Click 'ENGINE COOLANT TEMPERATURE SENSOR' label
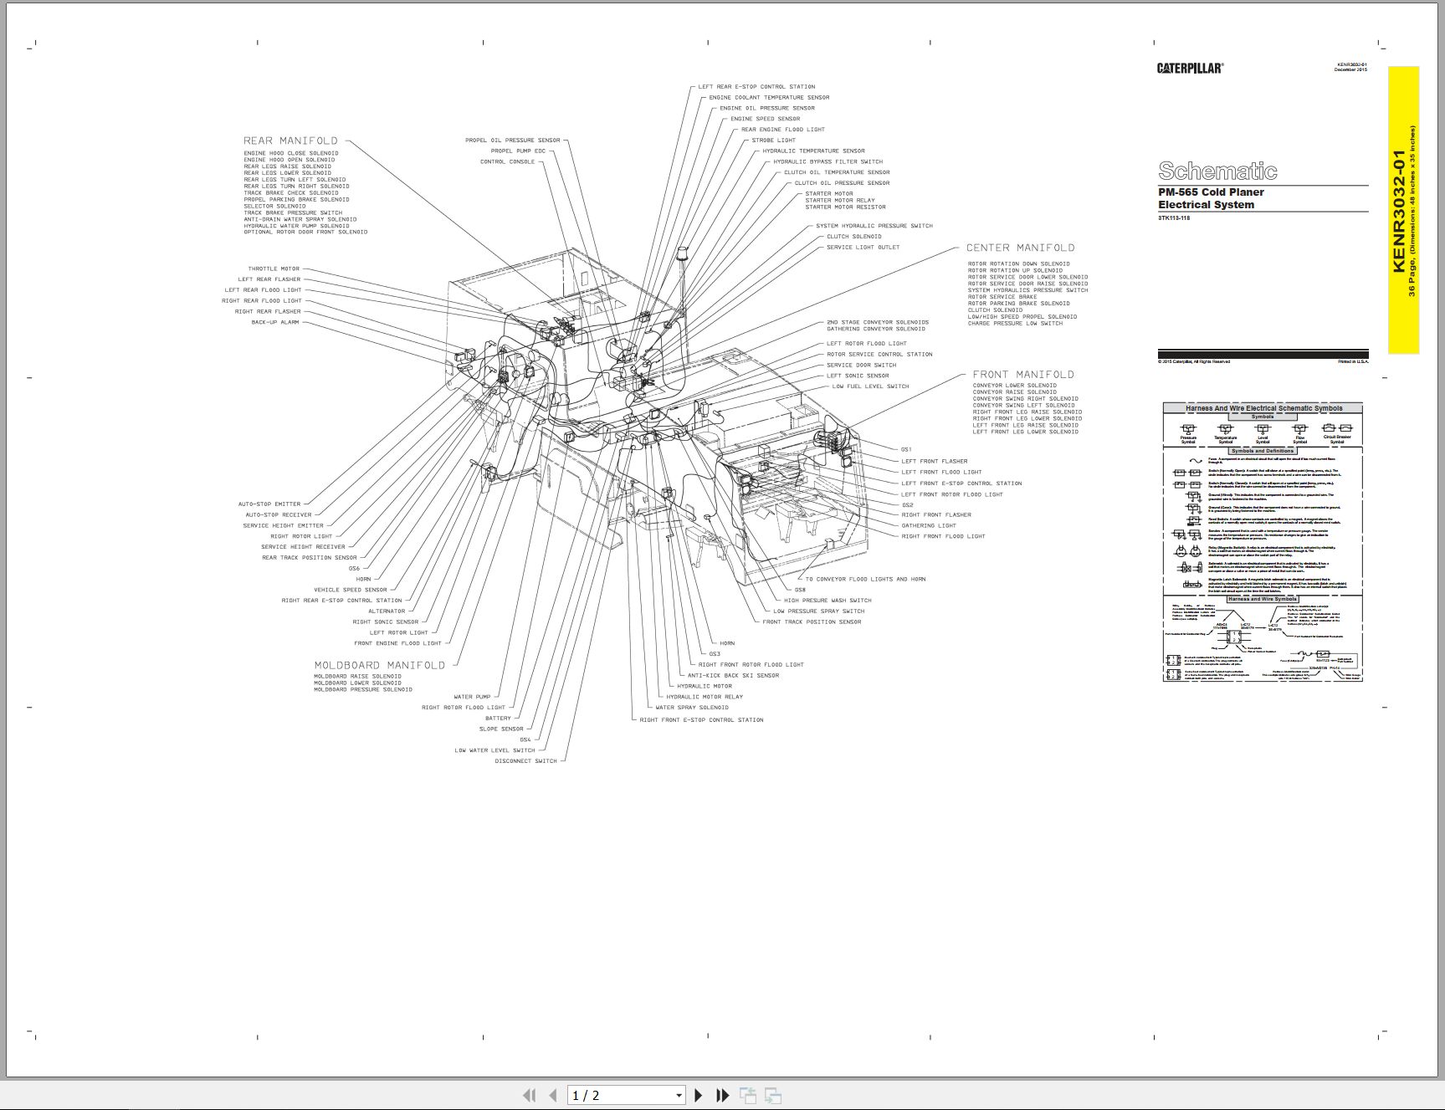This screenshot has width=1445, height=1110. (x=769, y=98)
